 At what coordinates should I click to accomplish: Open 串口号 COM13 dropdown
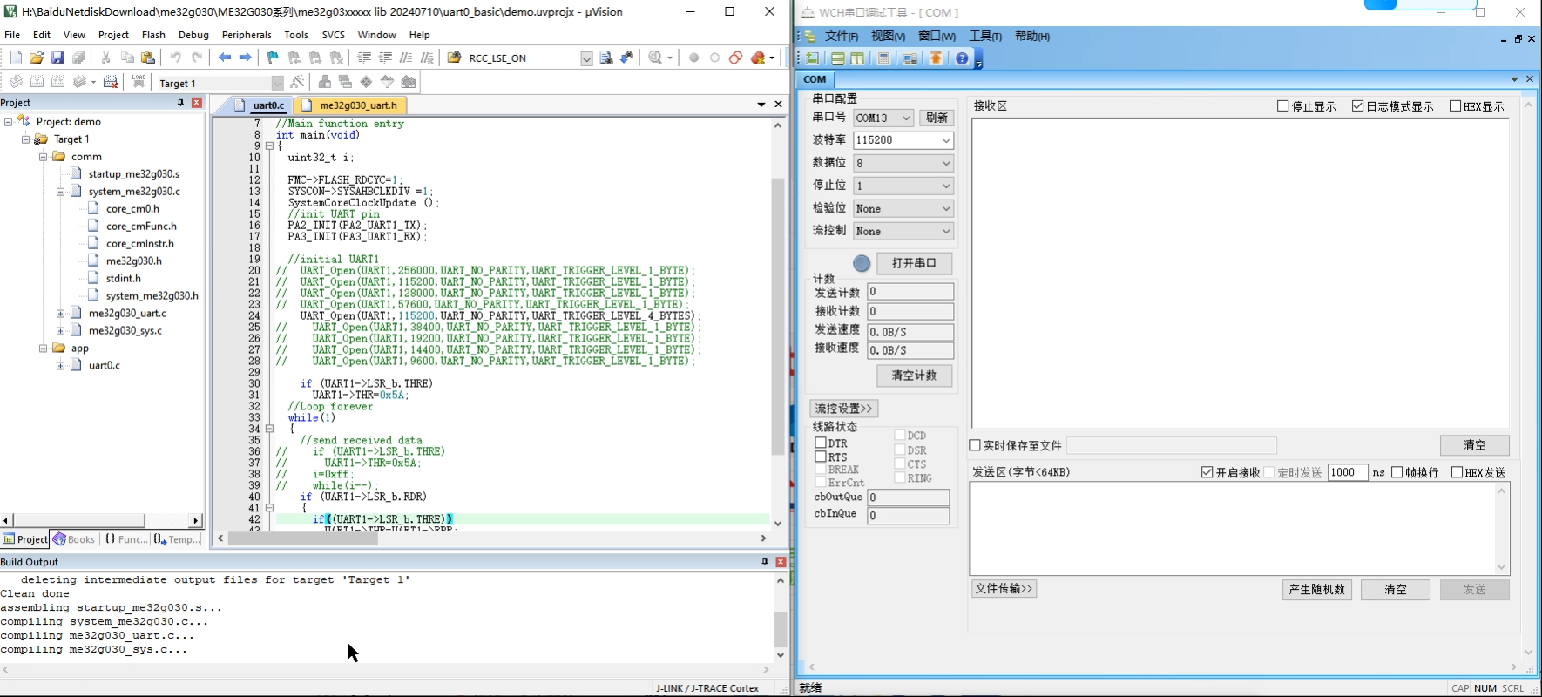pyautogui.click(x=906, y=118)
